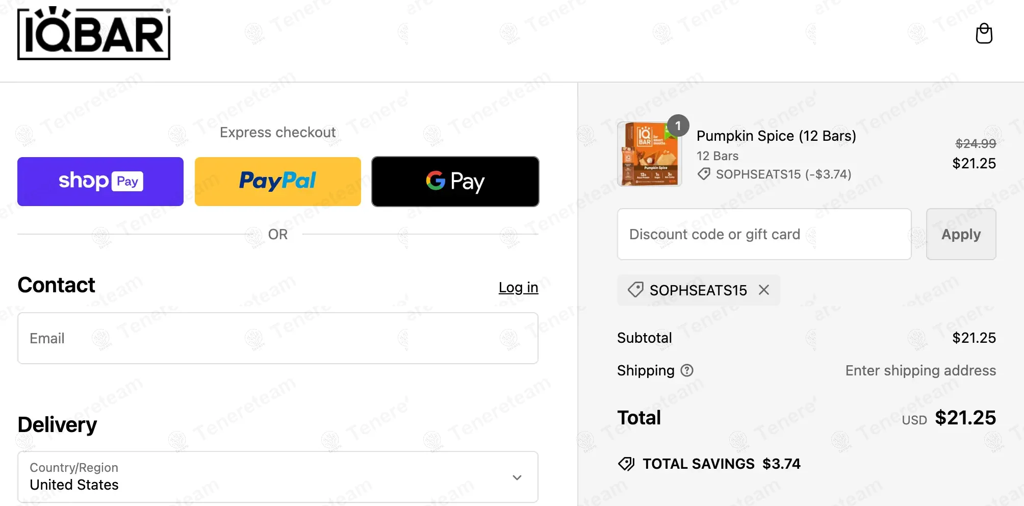Click the Pumpkin Spice (12 Bars) product title

click(776, 136)
